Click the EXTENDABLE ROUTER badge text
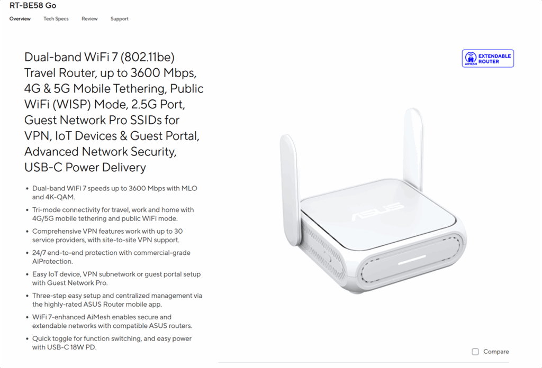 494,59
